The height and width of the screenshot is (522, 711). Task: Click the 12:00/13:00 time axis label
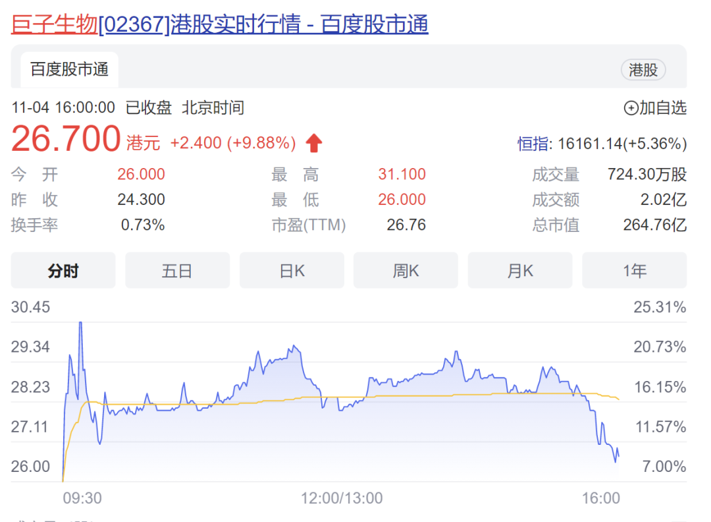342,498
